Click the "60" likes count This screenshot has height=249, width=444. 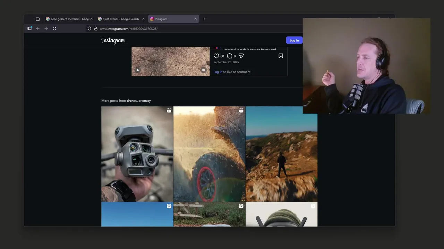point(222,56)
